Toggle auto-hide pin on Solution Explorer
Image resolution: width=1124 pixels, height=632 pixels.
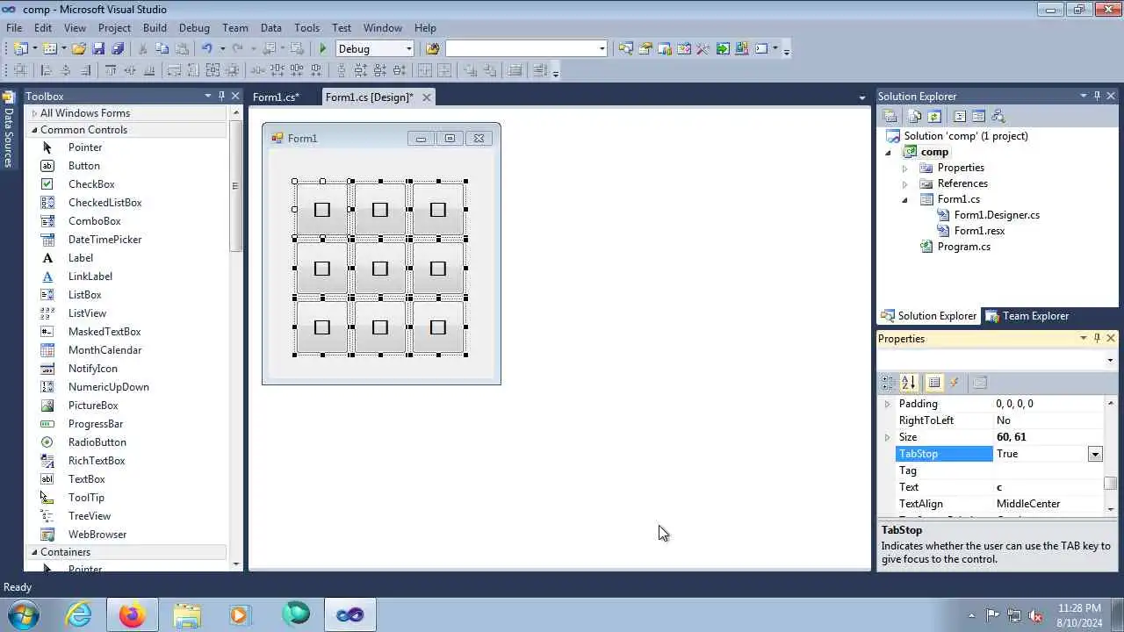[1097, 96]
